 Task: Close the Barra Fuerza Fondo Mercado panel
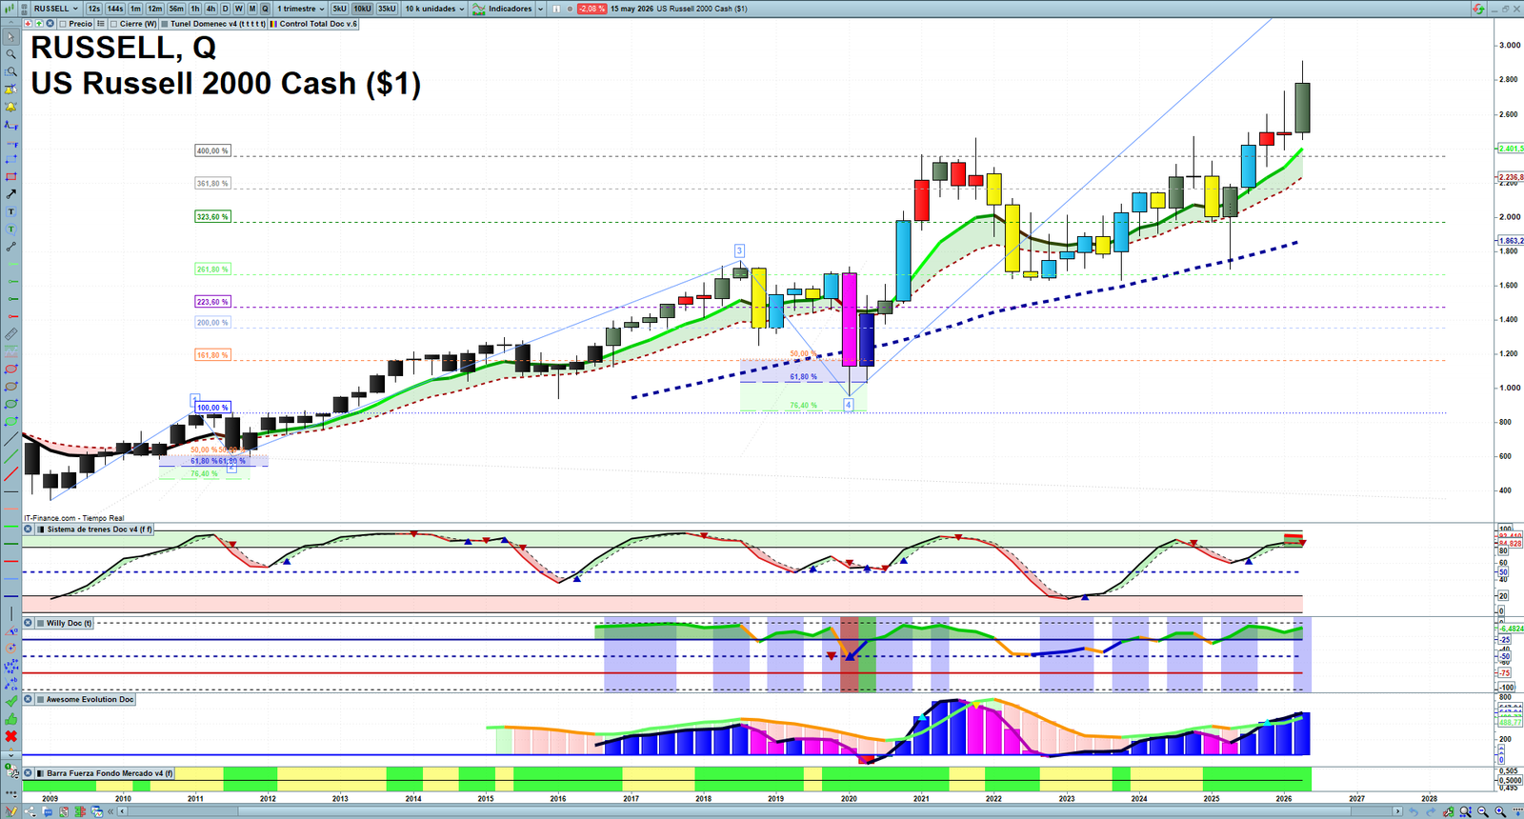[x=28, y=773]
